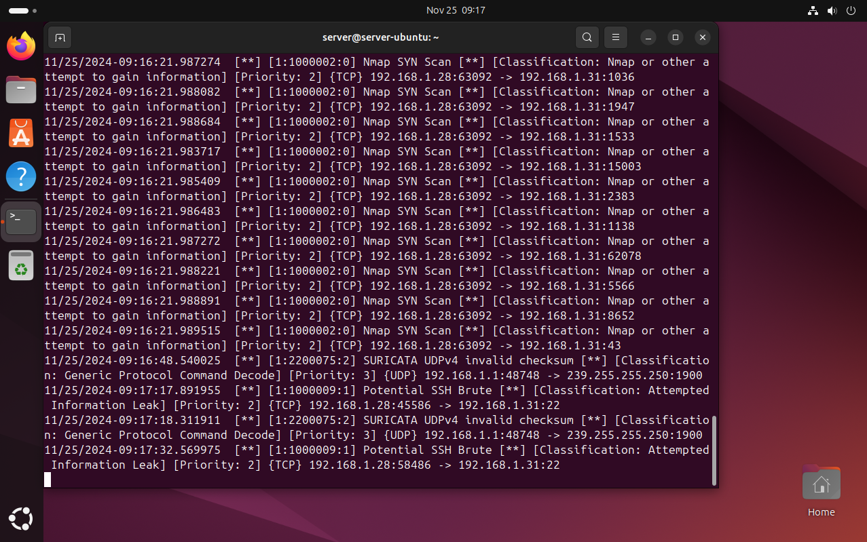Screen dimensions: 867x542
Task: Click timestamp 11/25/2024-09:17:17.891955
Action: [132, 390]
